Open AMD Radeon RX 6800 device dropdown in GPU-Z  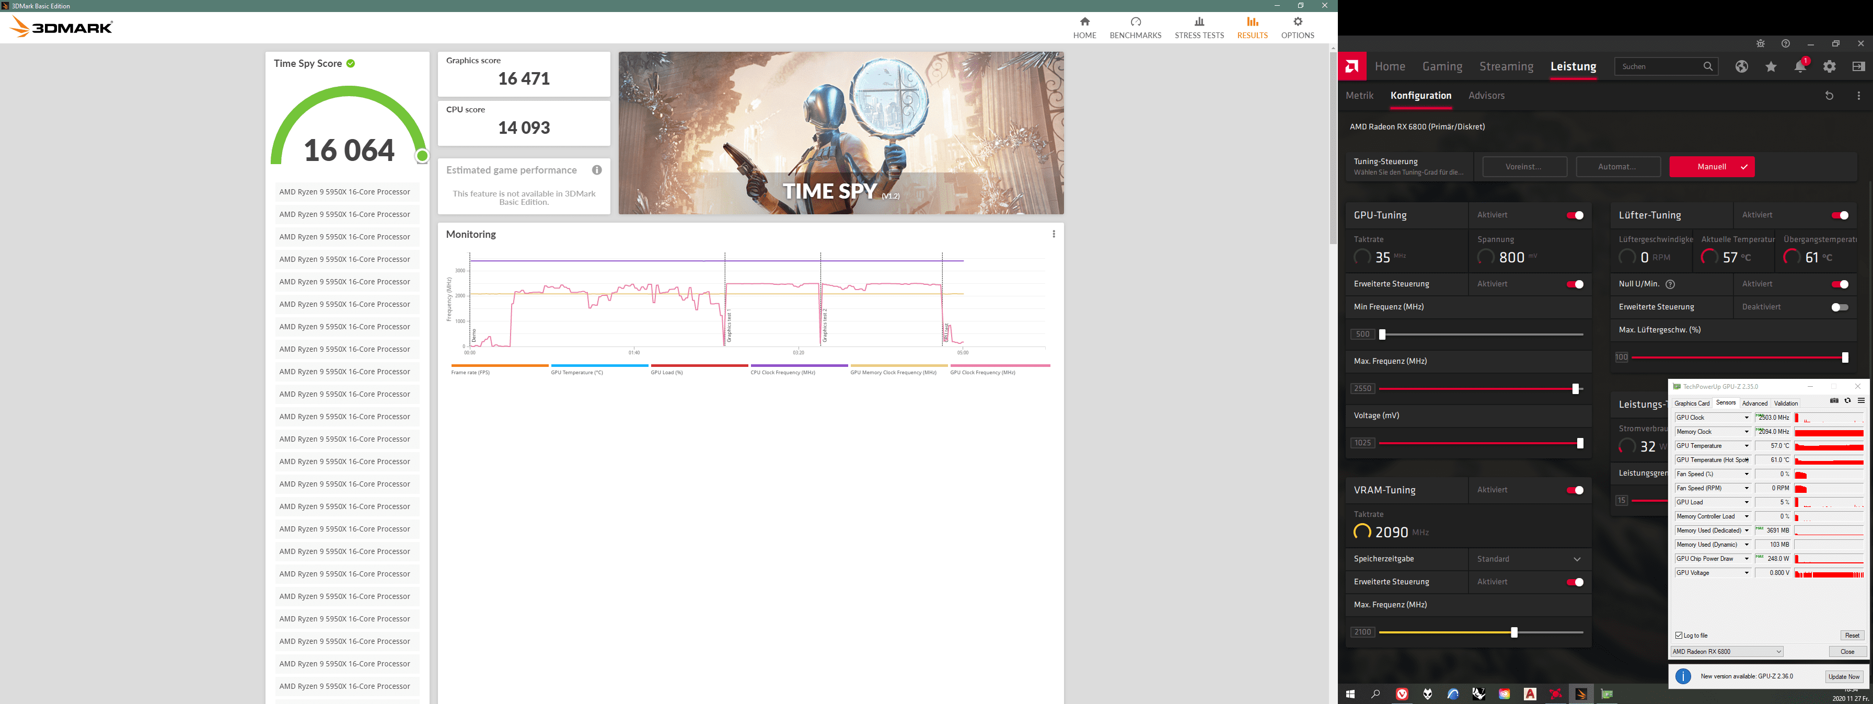click(x=1727, y=652)
